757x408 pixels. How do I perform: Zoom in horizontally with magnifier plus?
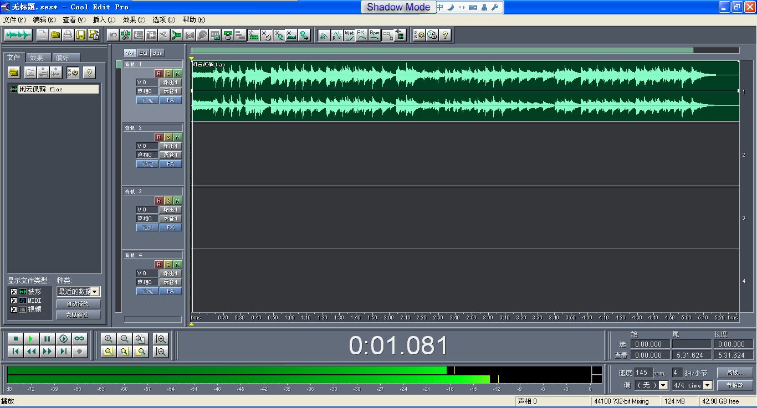click(x=109, y=338)
